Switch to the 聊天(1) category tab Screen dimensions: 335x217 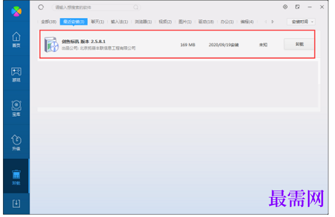point(98,22)
